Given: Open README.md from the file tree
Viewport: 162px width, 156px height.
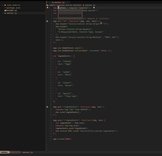Looking at the screenshot, I should tap(12, 10).
